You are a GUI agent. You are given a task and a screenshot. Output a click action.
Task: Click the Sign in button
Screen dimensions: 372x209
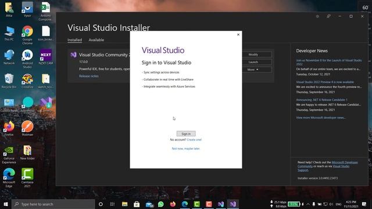point(186,134)
